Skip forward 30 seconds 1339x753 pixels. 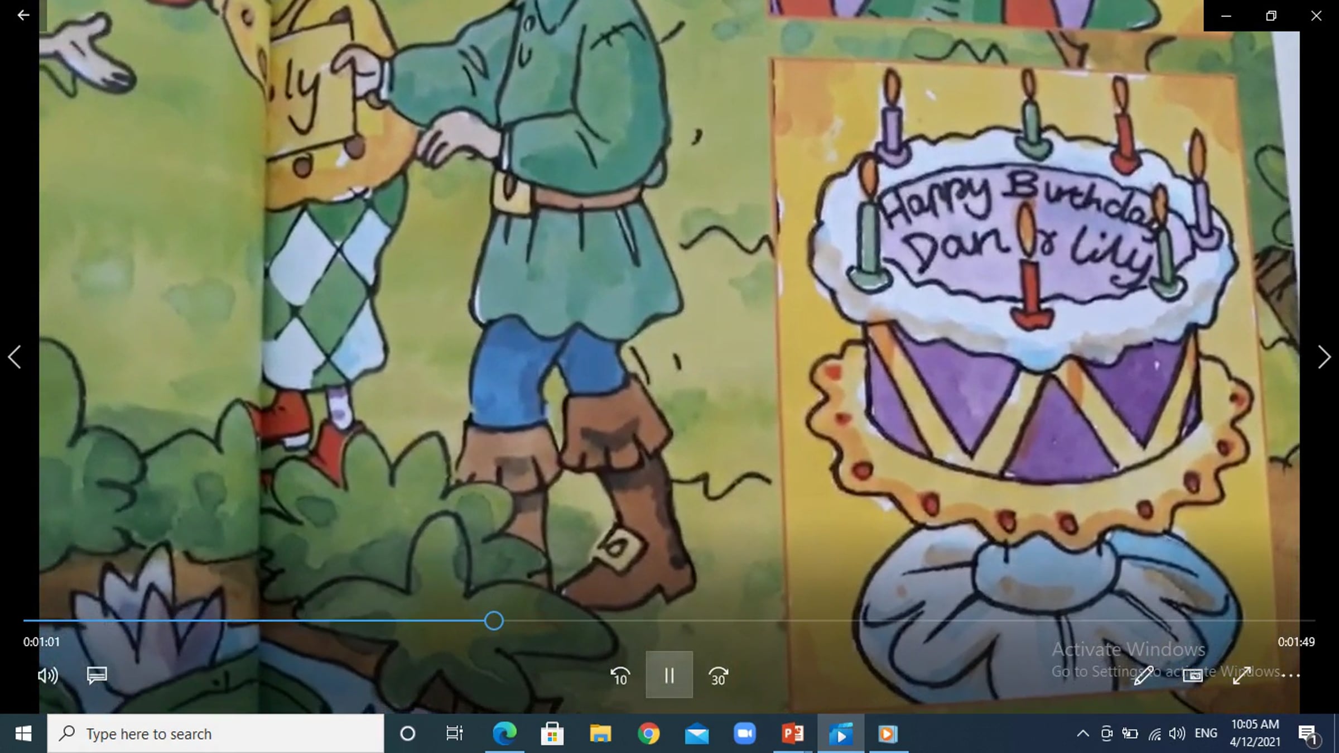tap(718, 675)
